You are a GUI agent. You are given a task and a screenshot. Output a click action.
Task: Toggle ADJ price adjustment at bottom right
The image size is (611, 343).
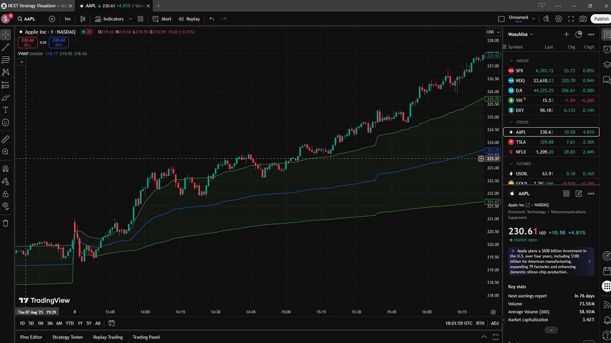[495, 323]
